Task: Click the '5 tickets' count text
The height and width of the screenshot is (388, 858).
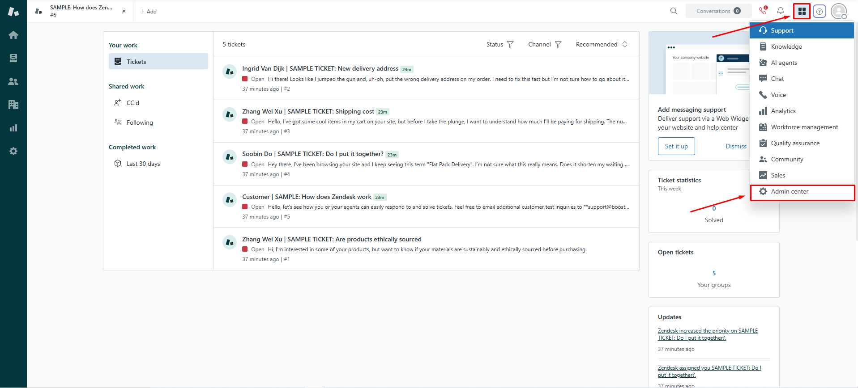Action: [x=234, y=44]
